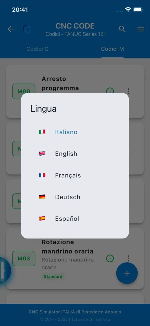
Task: Select the Italiano language option
Action: (x=66, y=132)
